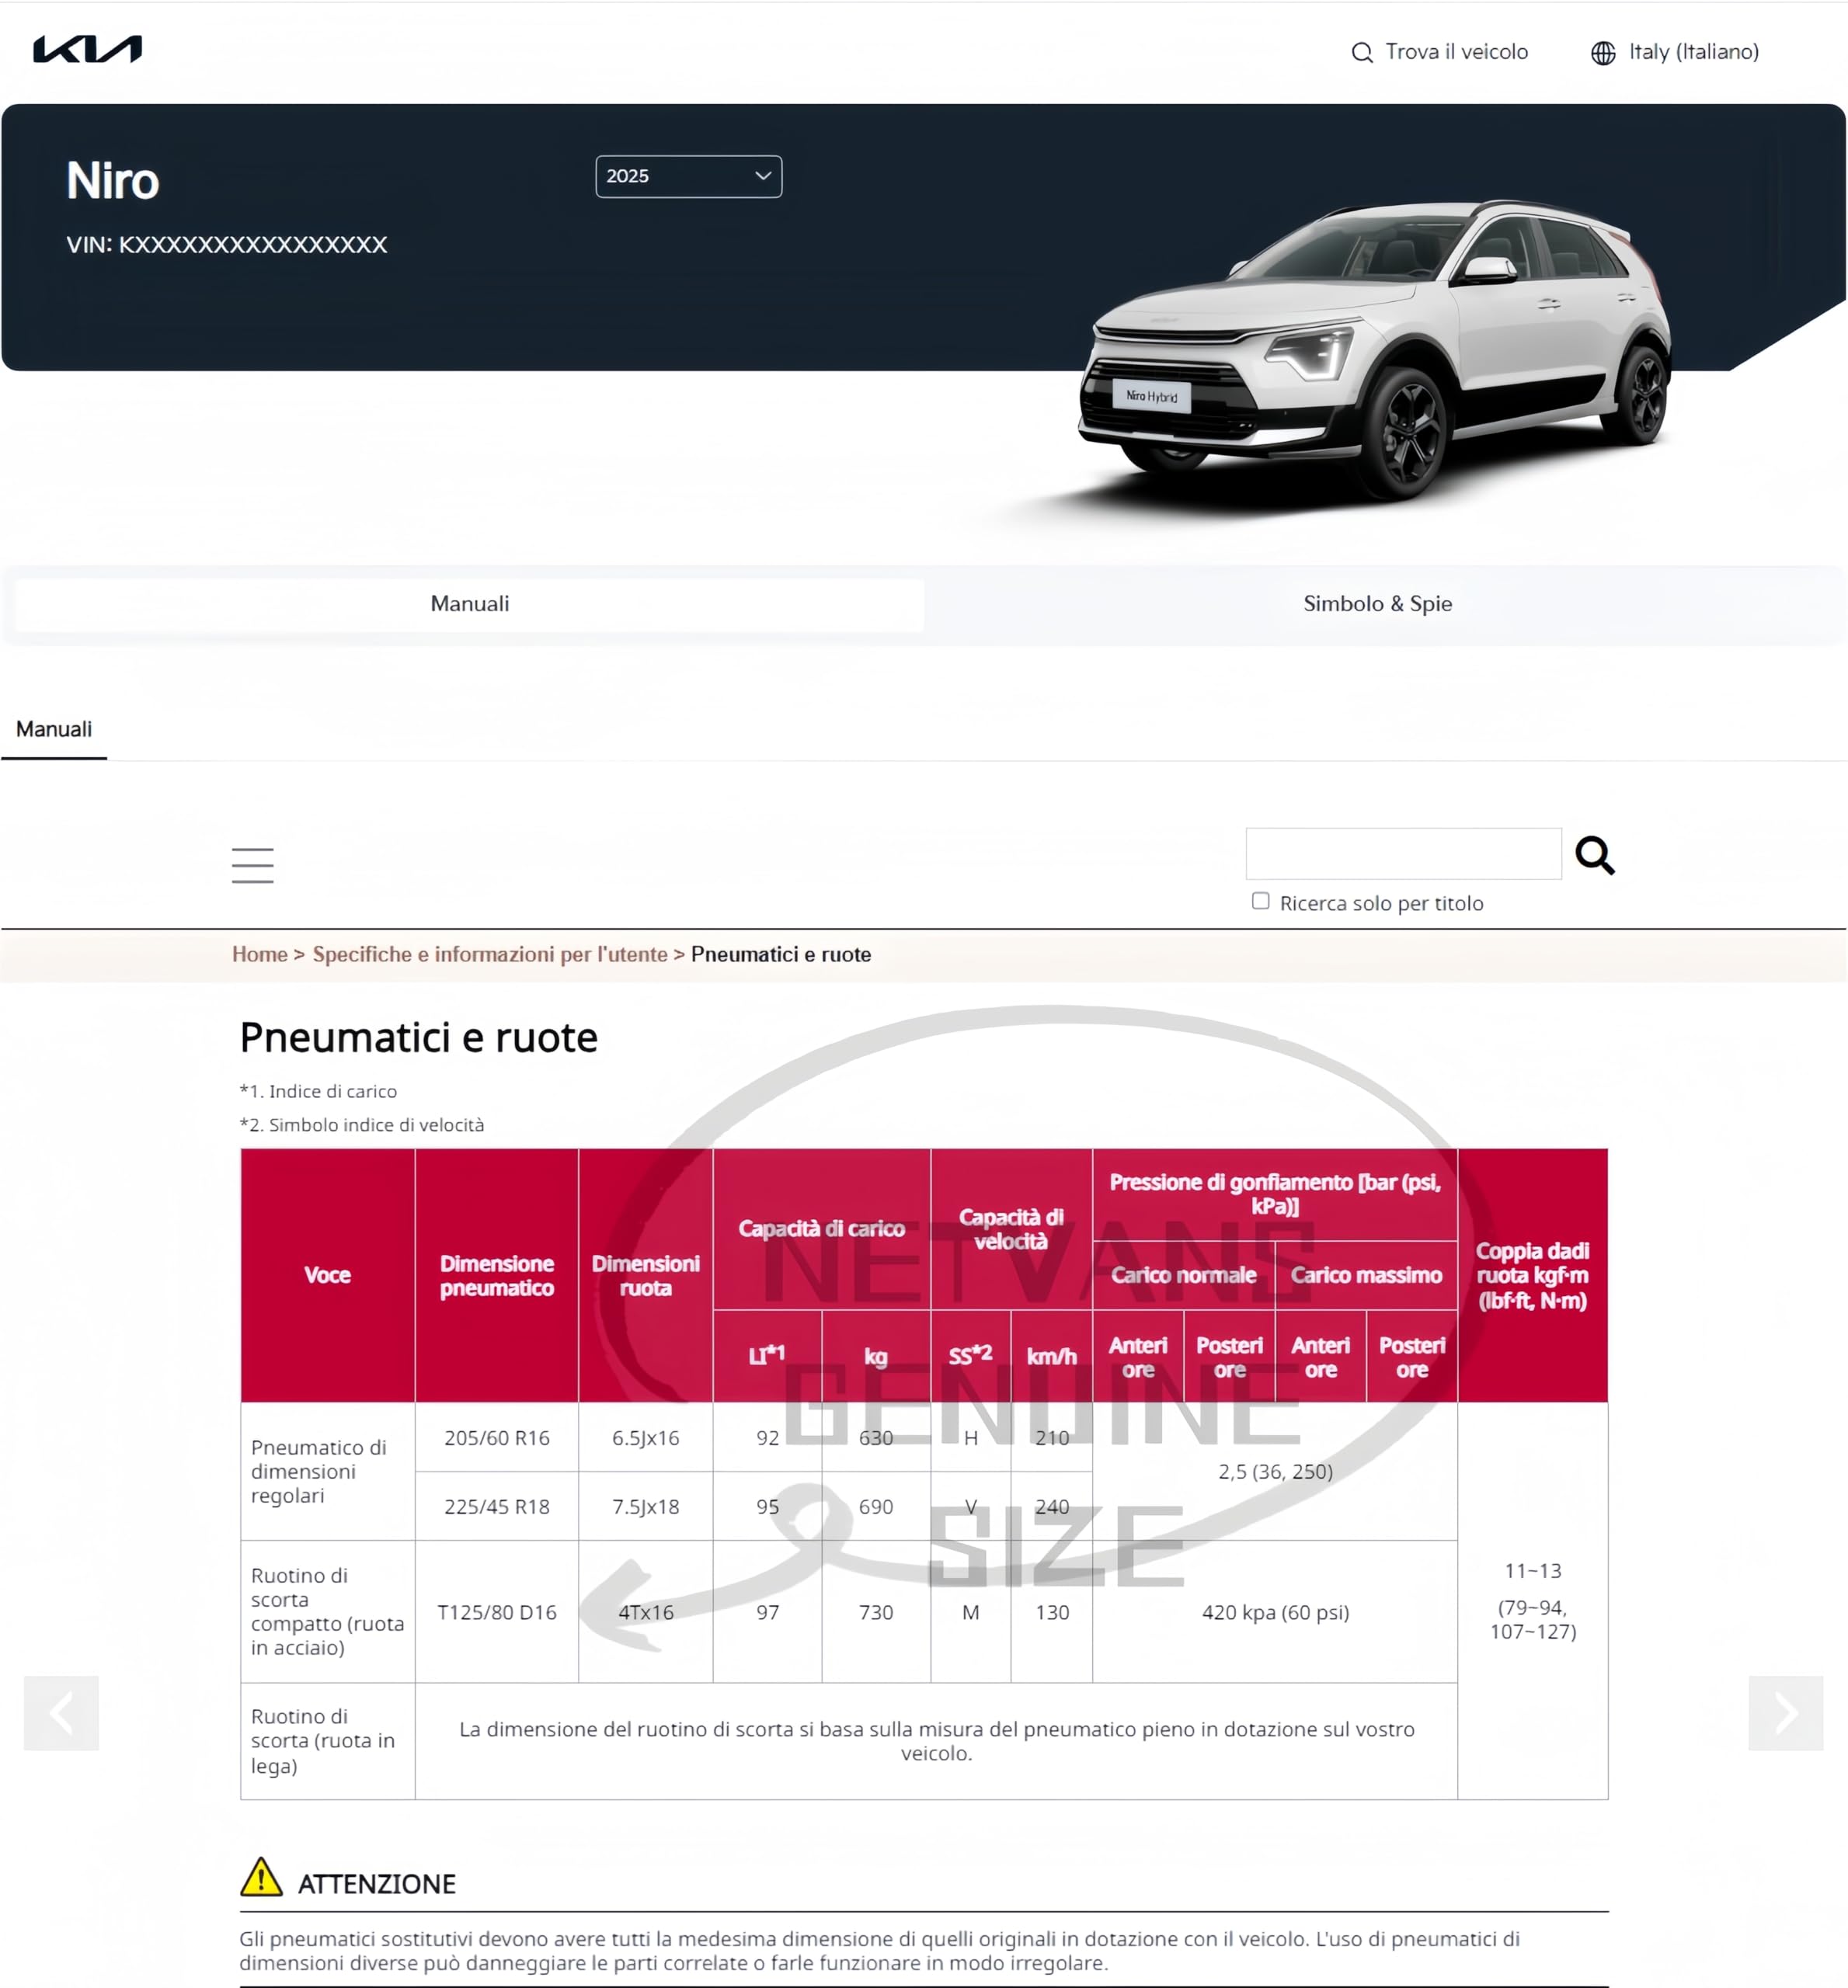Click the Dimensione pneumatico column header
This screenshot has width=1848, height=1988.
(496, 1275)
